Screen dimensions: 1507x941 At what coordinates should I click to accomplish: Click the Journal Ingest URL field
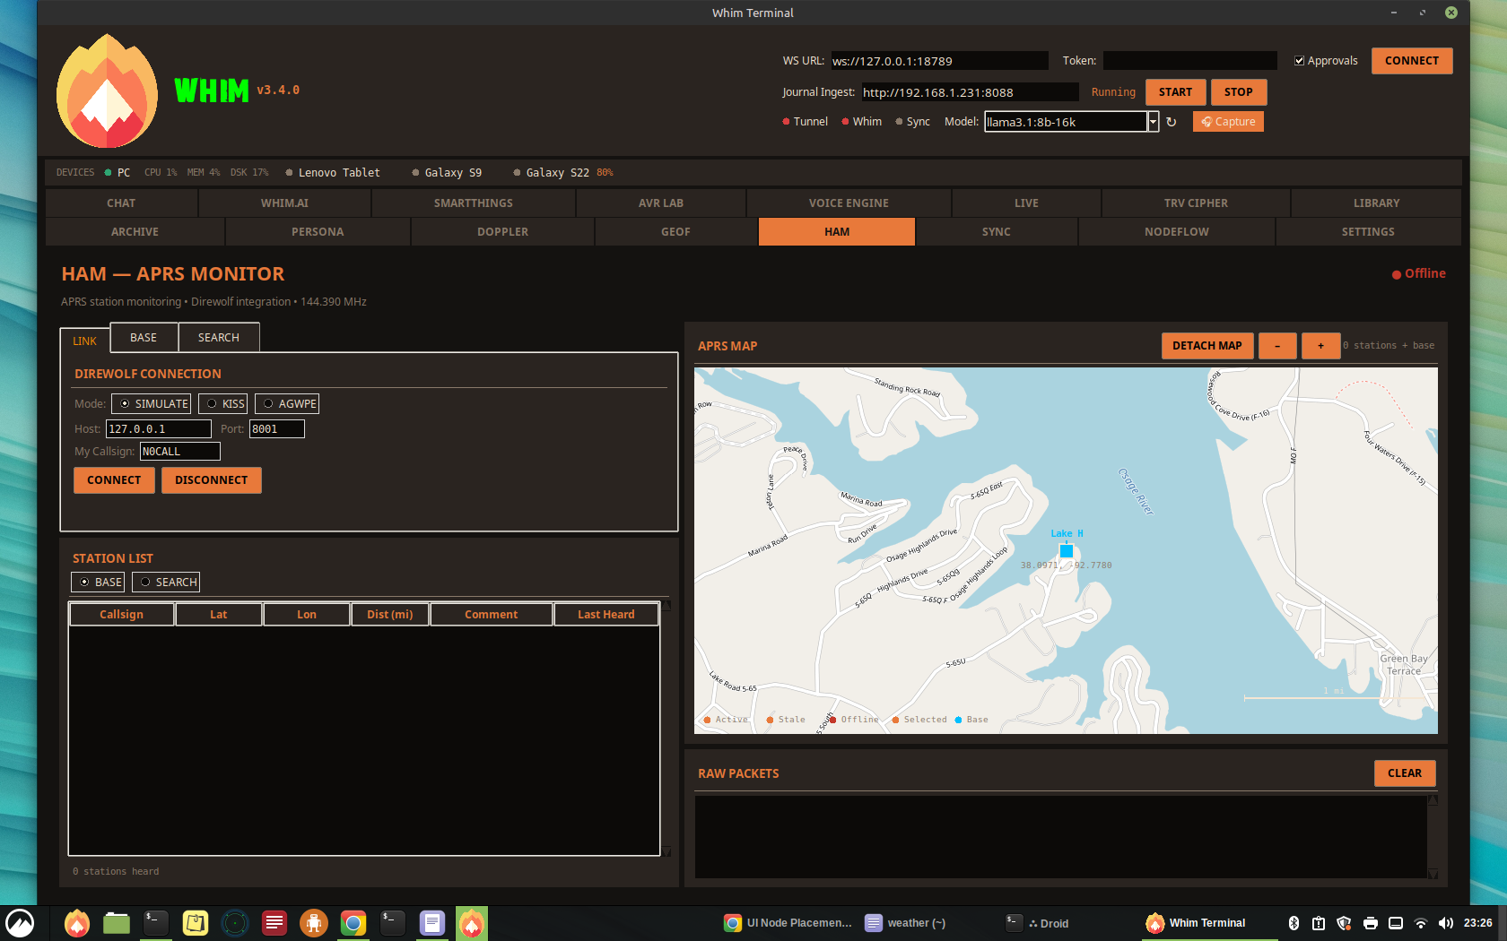click(x=970, y=92)
